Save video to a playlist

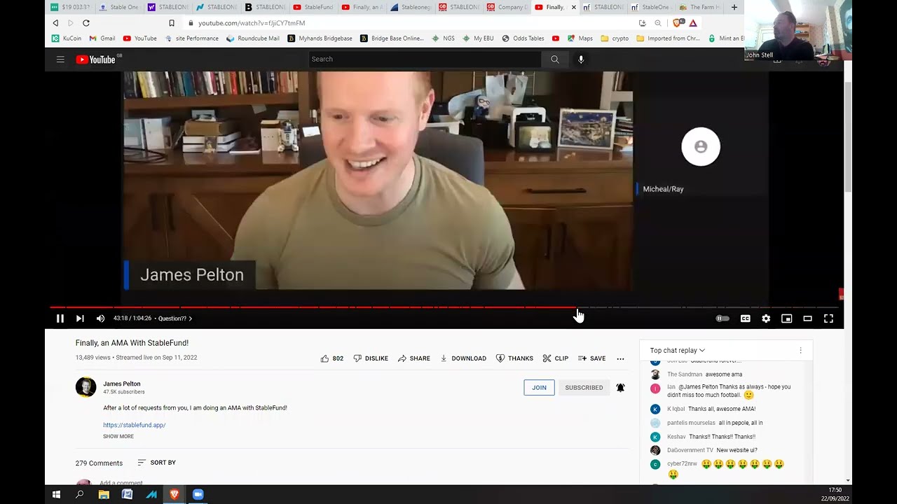point(591,358)
